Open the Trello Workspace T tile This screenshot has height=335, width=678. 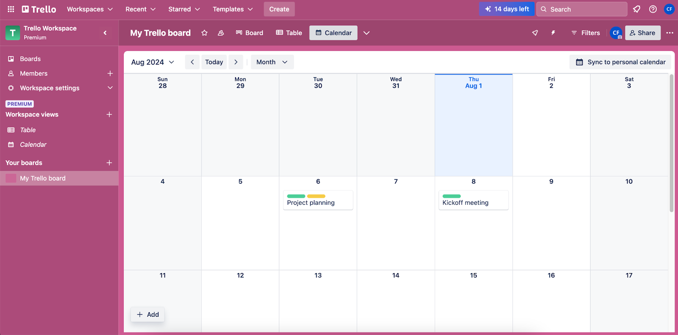pos(13,33)
